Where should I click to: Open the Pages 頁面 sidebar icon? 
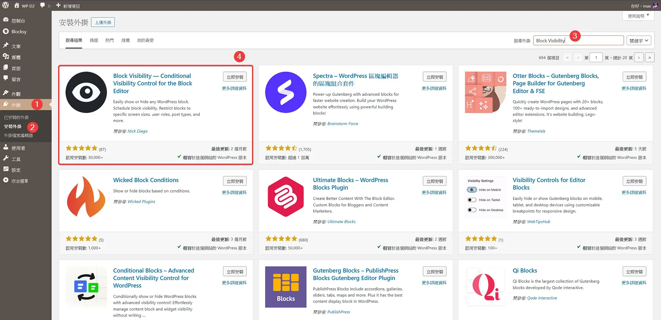pos(6,67)
